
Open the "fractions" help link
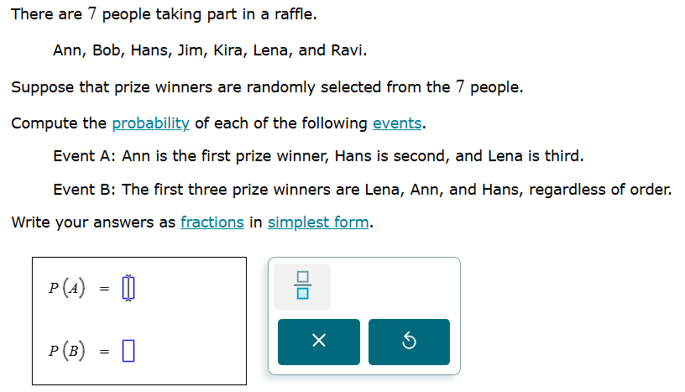pos(212,222)
